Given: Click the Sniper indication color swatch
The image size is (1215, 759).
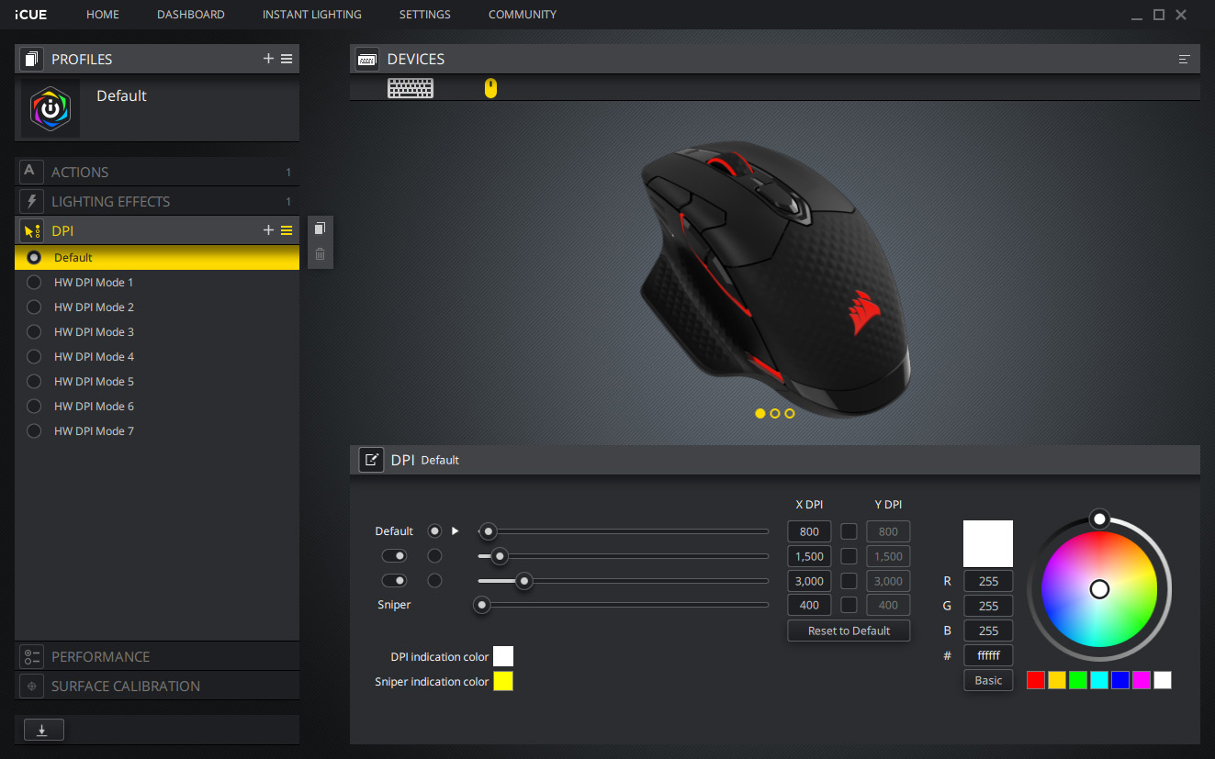Looking at the screenshot, I should click(503, 681).
